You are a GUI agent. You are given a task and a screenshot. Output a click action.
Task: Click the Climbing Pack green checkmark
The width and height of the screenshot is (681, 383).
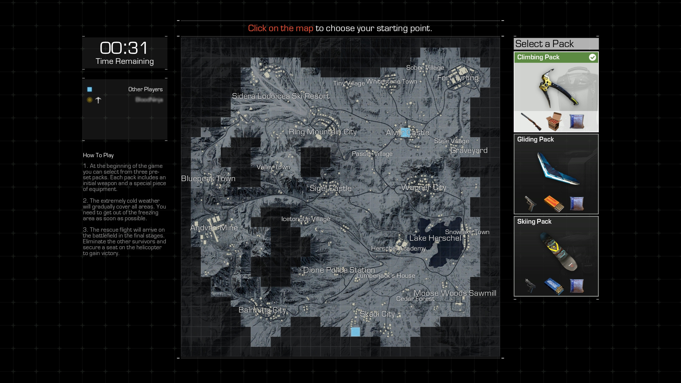(592, 57)
